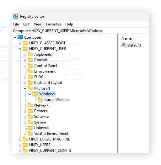Screen dimensions: 161x165
Task: Expand the HKEY_USERS hive chevron
Action: pos(20,145)
